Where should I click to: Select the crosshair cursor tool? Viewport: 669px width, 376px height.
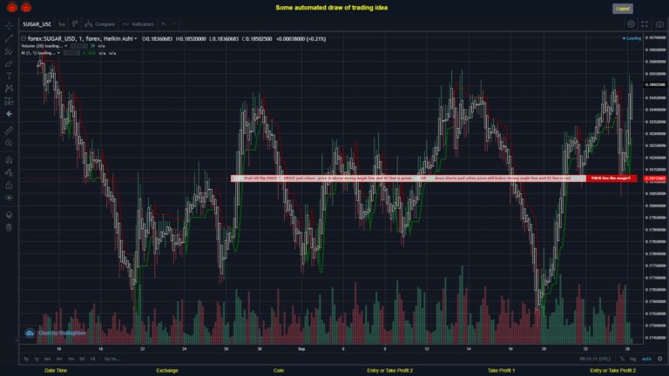[9, 25]
